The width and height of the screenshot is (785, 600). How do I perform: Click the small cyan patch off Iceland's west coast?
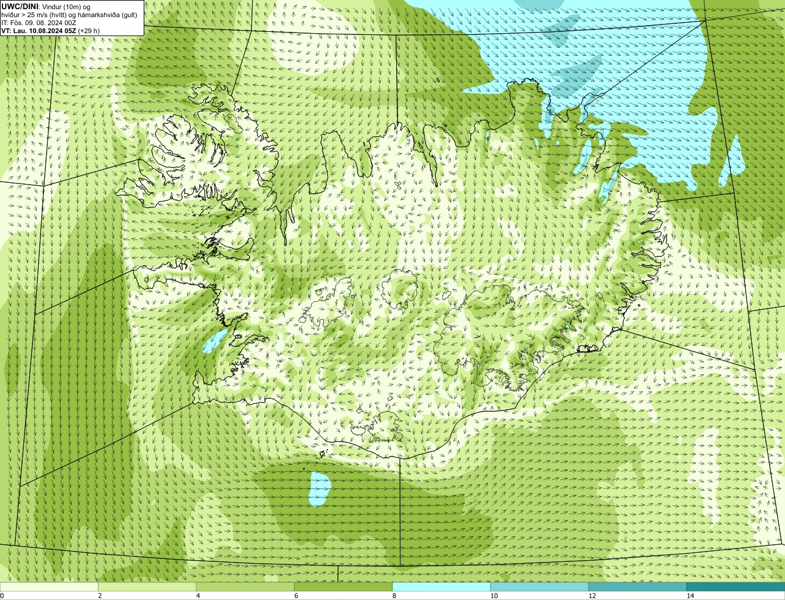pos(215,341)
